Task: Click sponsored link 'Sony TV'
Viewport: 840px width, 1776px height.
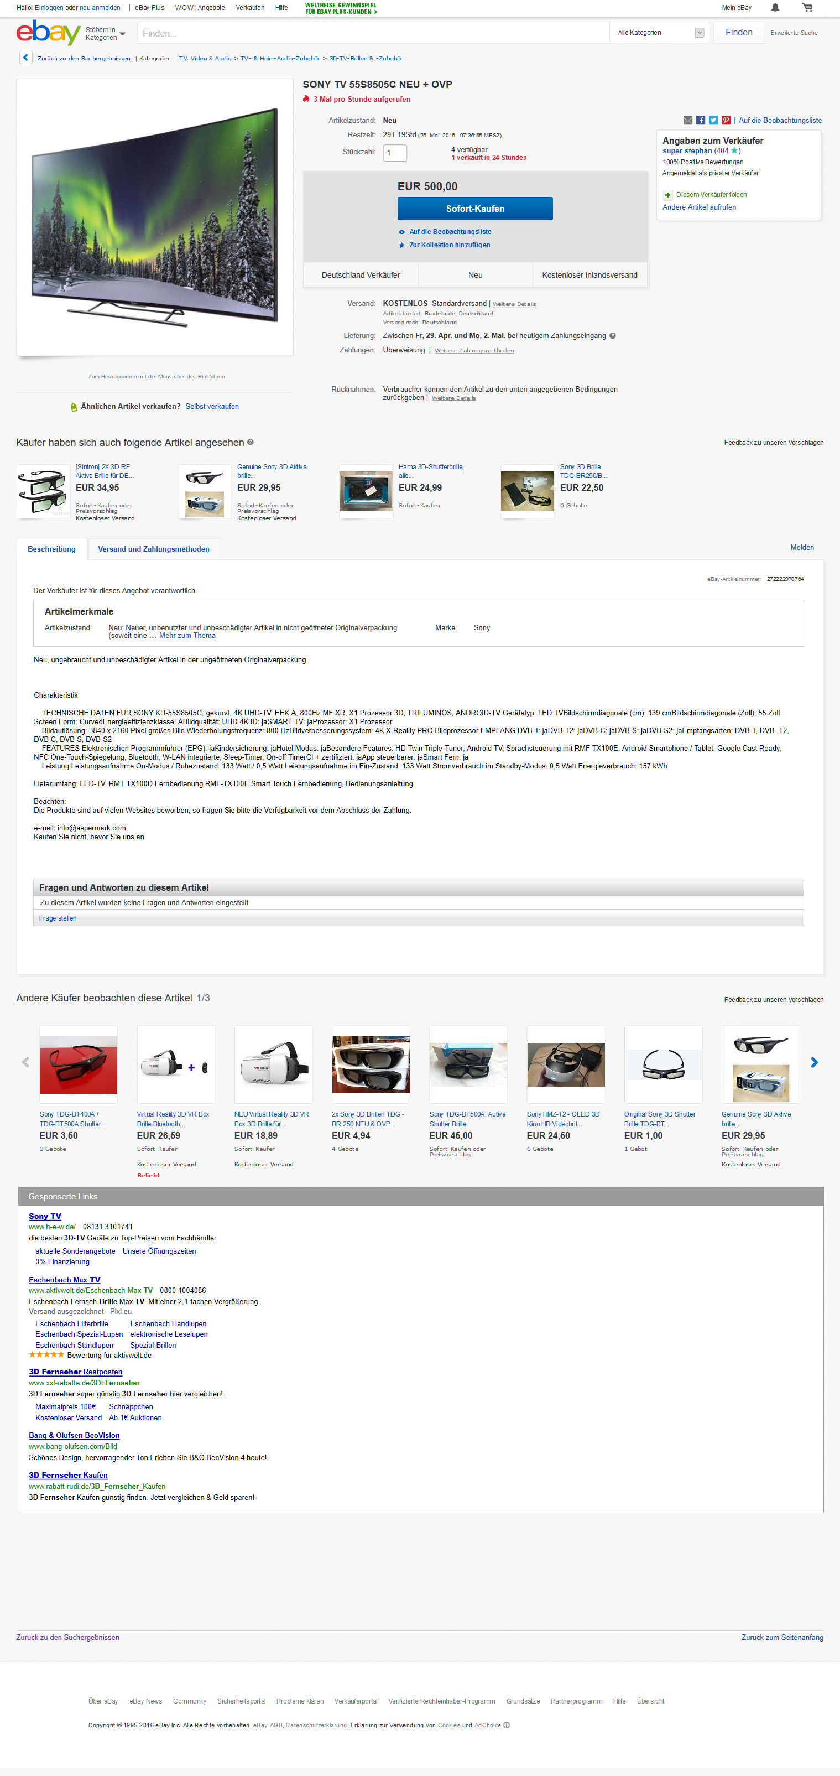Action: pos(45,1216)
